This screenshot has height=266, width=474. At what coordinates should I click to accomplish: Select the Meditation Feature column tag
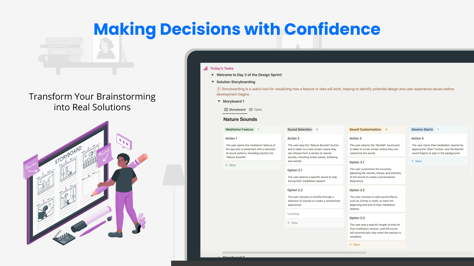click(240, 129)
